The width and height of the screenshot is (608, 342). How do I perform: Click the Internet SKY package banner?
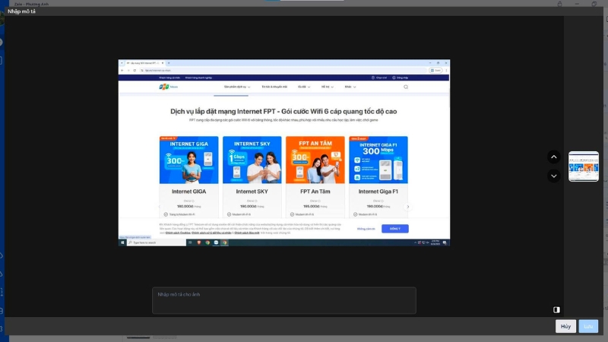[252, 160]
